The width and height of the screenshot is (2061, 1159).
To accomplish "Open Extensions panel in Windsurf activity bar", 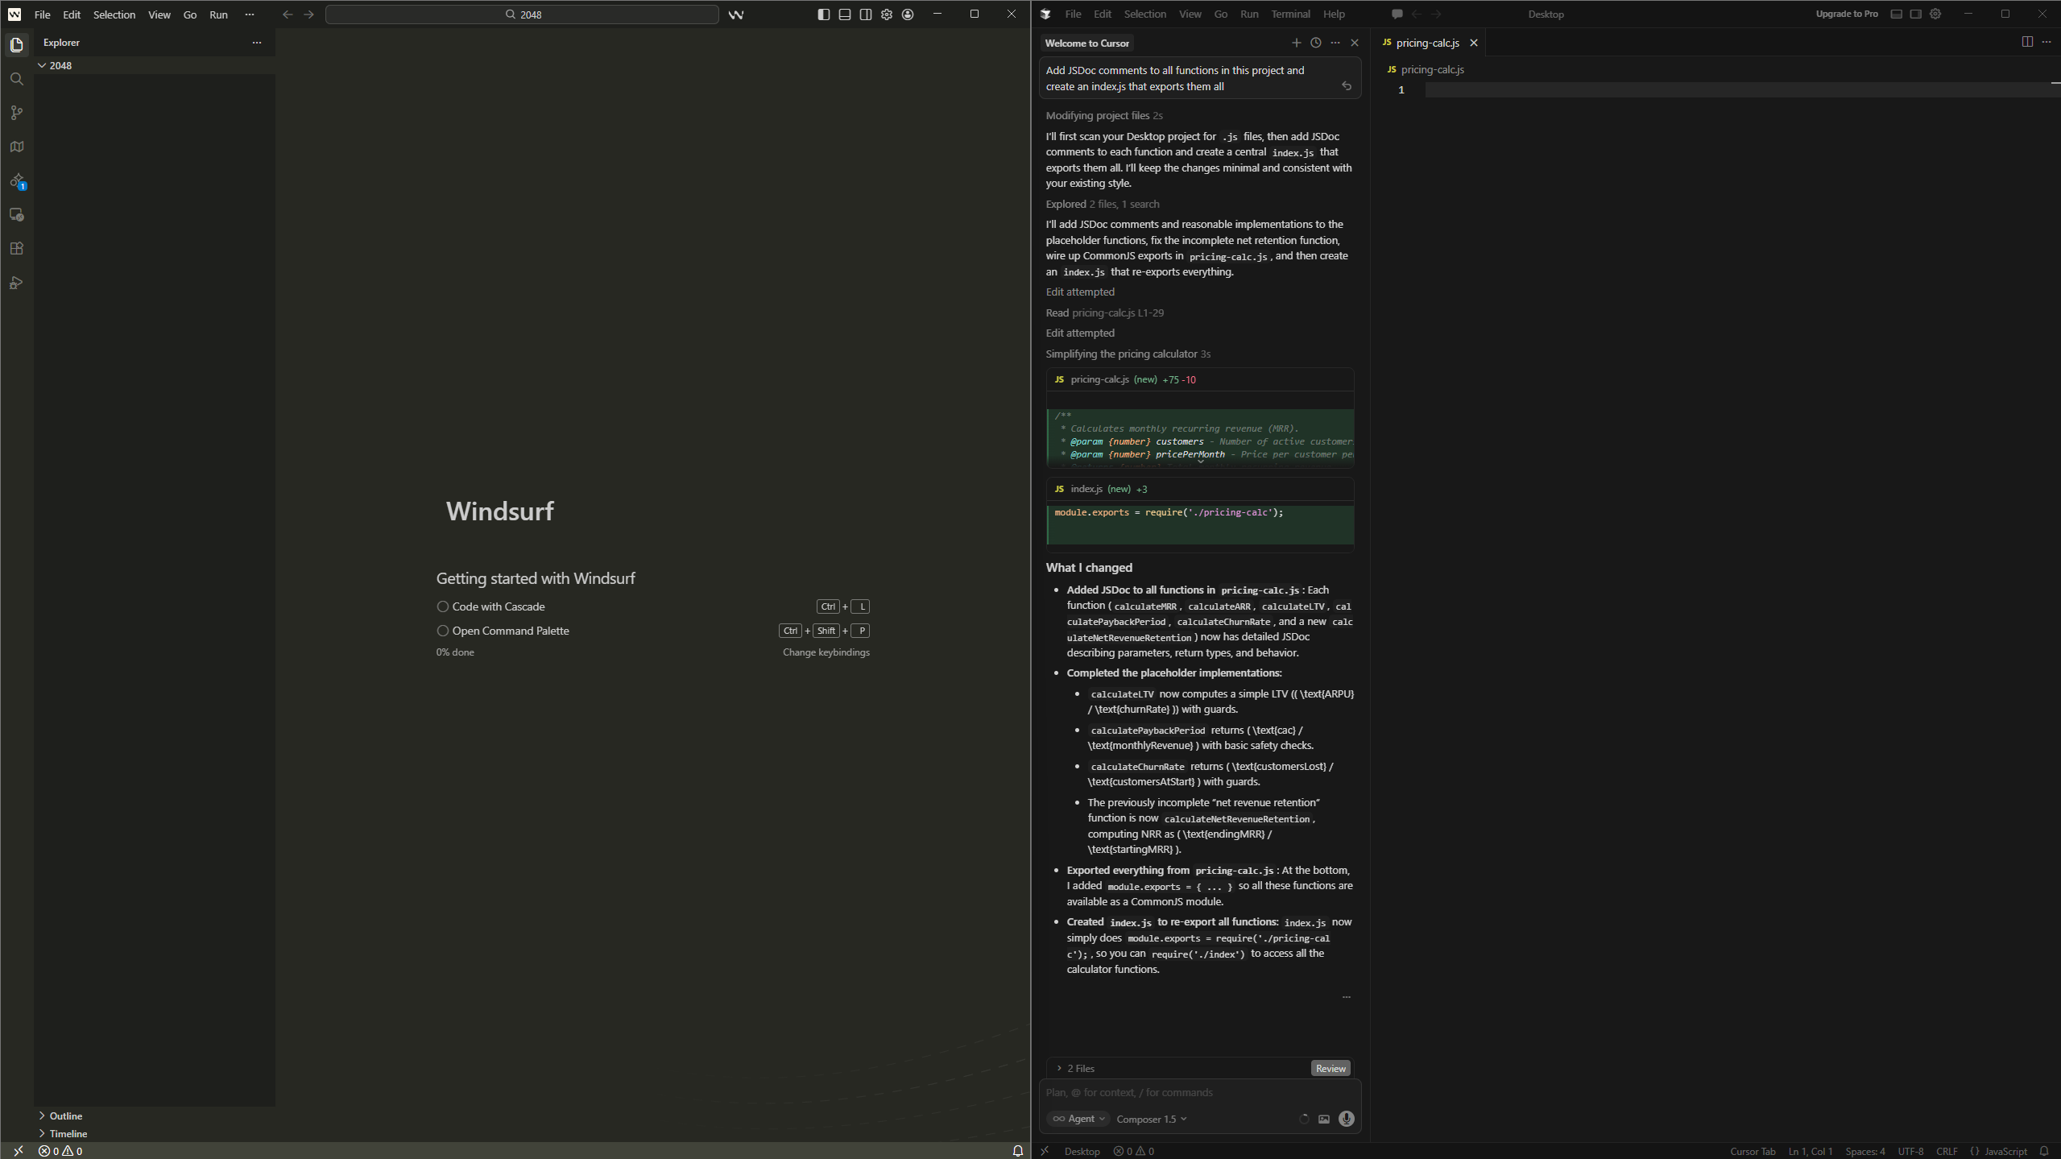I will point(16,249).
